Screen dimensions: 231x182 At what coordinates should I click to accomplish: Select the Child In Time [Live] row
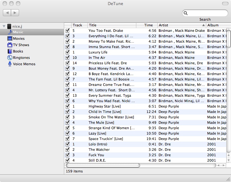pos(146,112)
